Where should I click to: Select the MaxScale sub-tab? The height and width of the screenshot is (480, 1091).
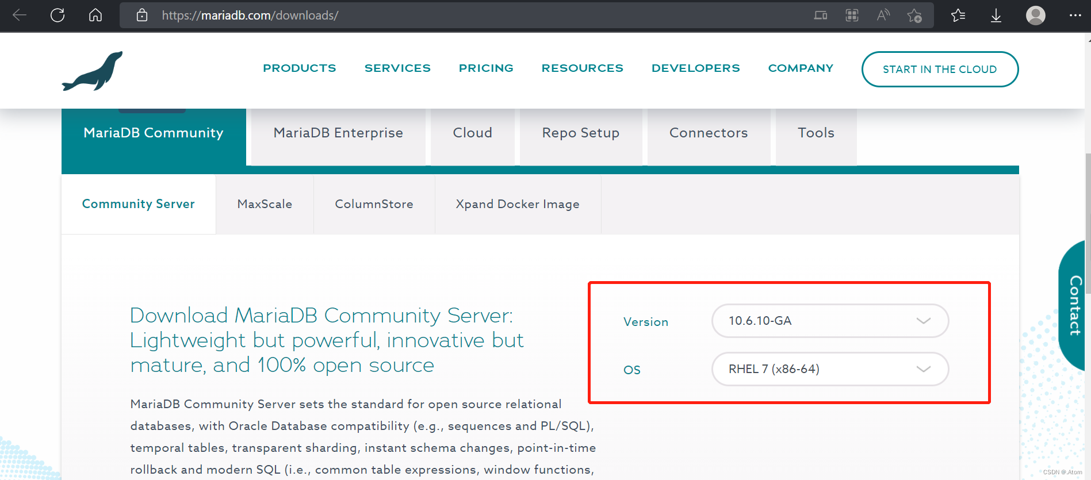tap(265, 204)
